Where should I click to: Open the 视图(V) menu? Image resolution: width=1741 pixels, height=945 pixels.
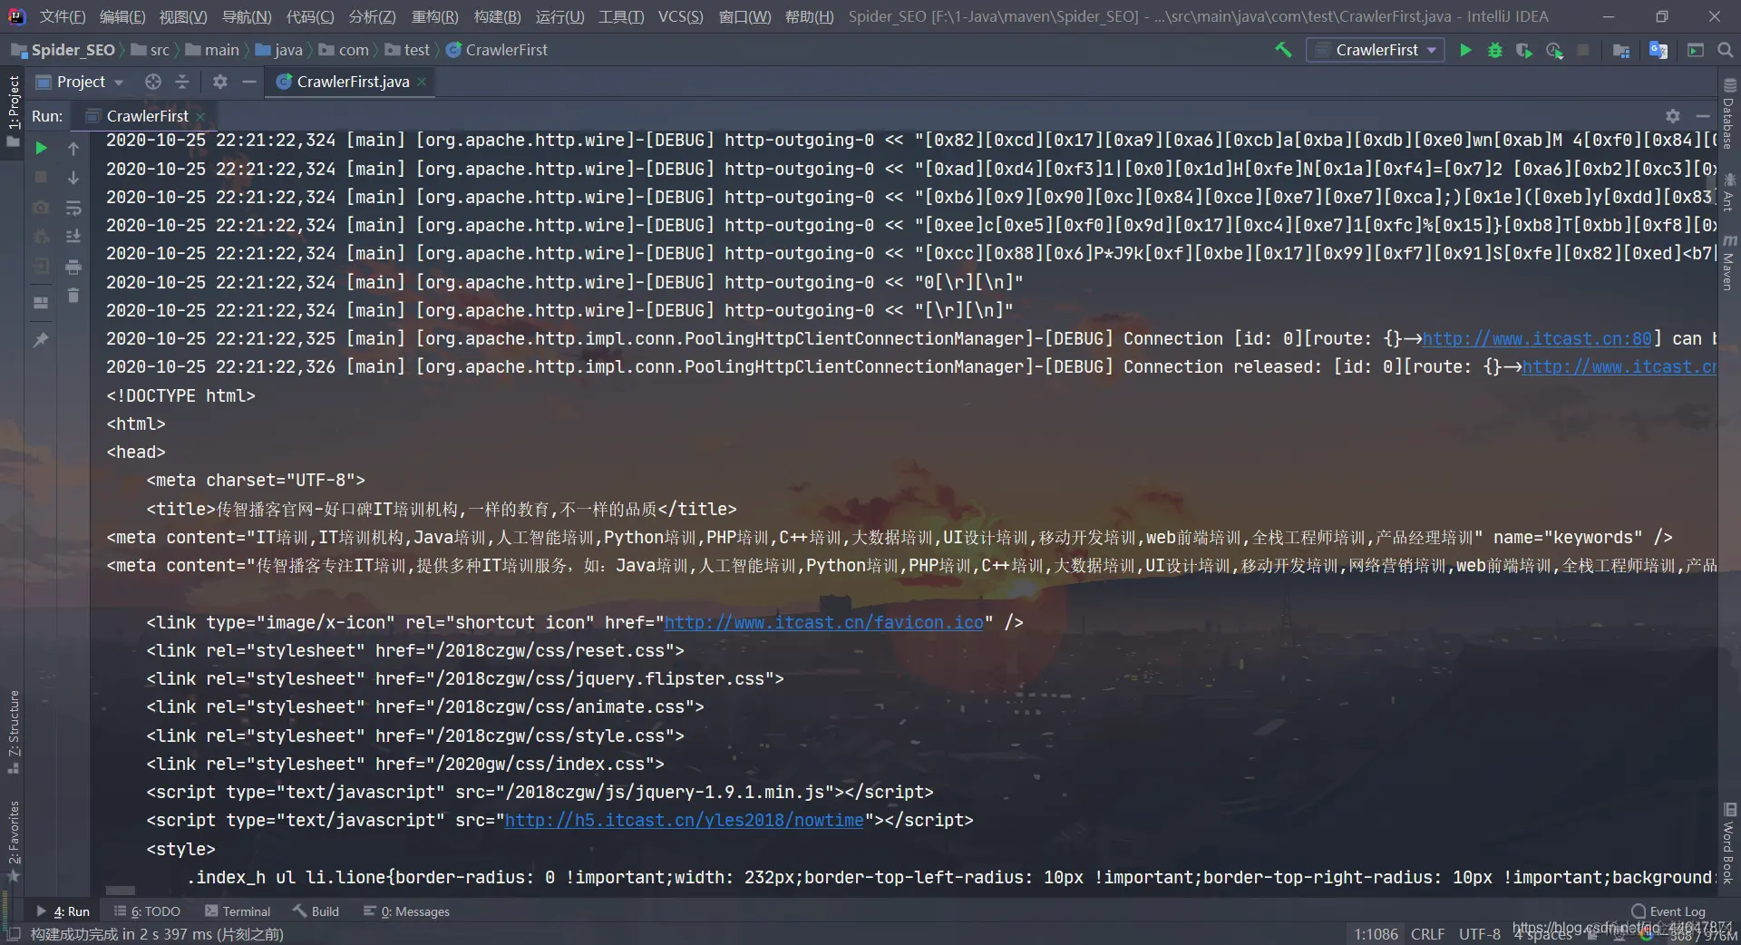coord(183,16)
